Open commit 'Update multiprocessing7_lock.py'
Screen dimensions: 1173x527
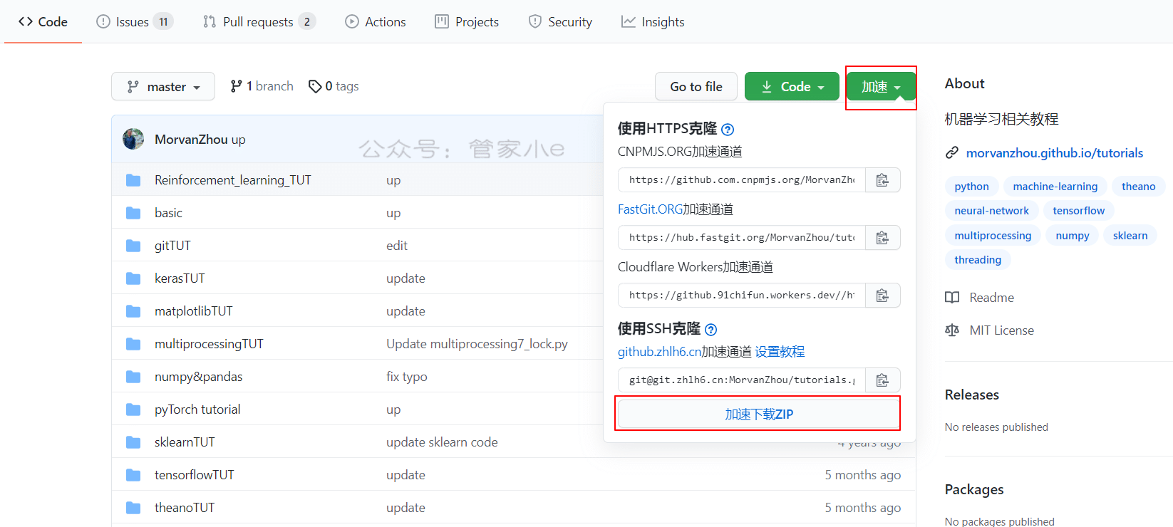tap(477, 344)
